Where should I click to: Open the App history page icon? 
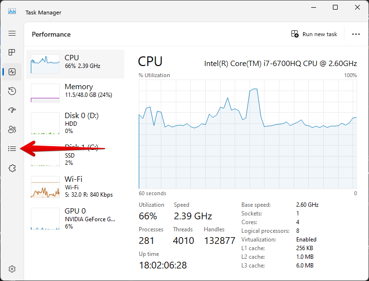point(12,91)
